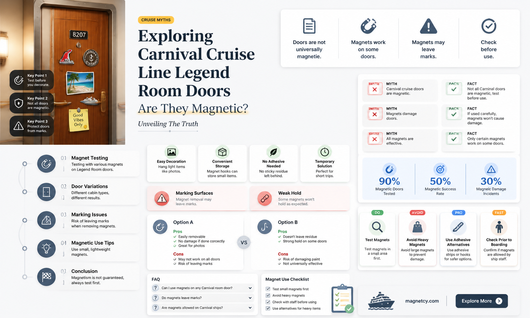Click the Key Point 2 shield icon

click(19, 103)
